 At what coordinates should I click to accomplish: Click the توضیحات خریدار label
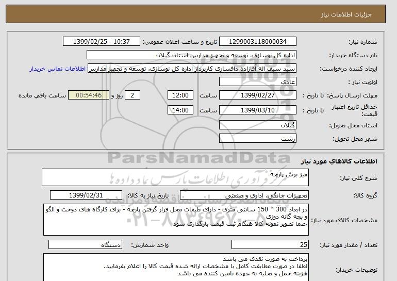[357, 270]
